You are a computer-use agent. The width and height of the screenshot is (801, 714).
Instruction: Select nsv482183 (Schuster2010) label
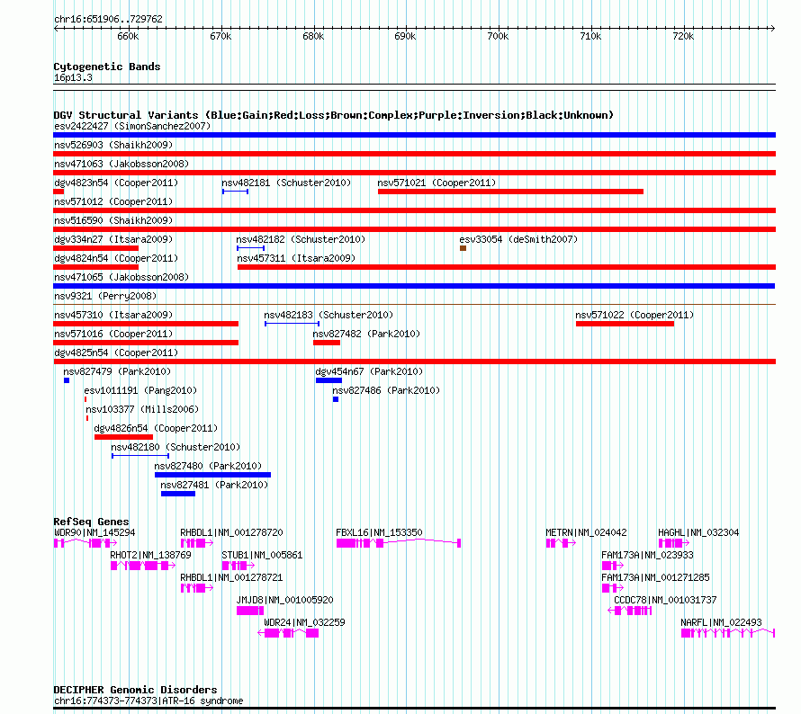click(328, 315)
